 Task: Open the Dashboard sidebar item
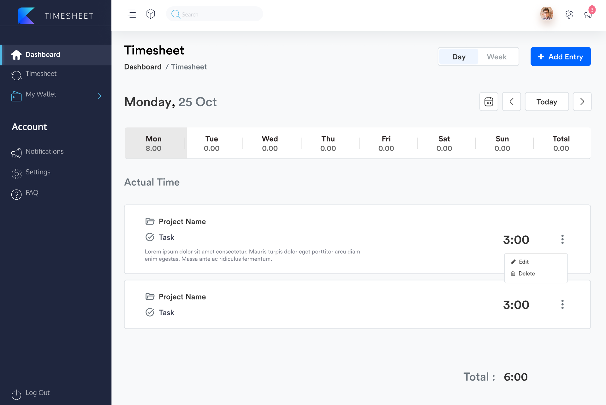pyautogui.click(x=43, y=54)
